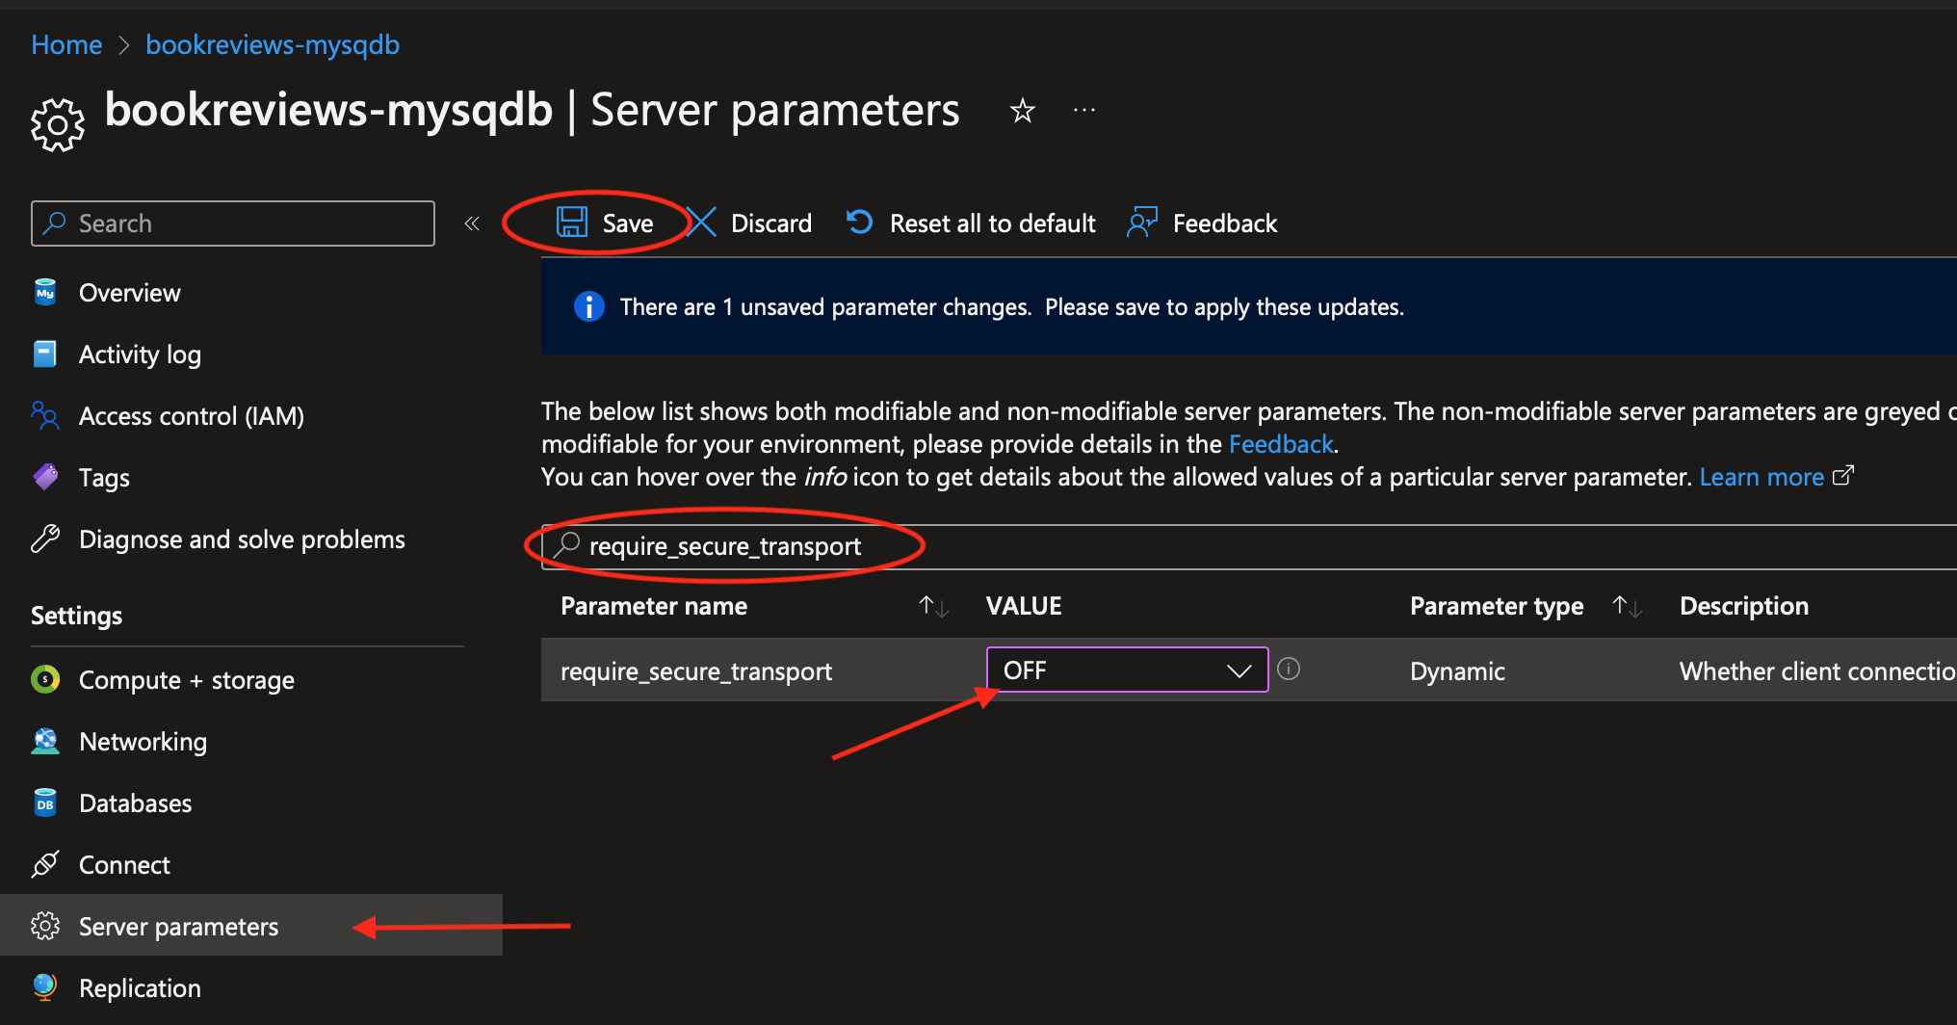Click the magnifier icon in the sidebar search

tap(55, 223)
